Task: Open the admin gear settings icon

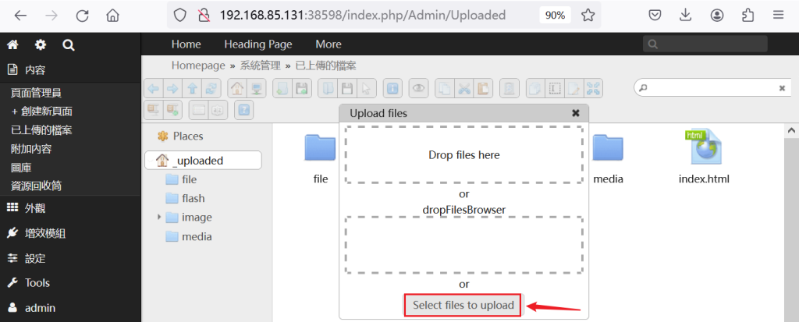Action: click(41, 45)
